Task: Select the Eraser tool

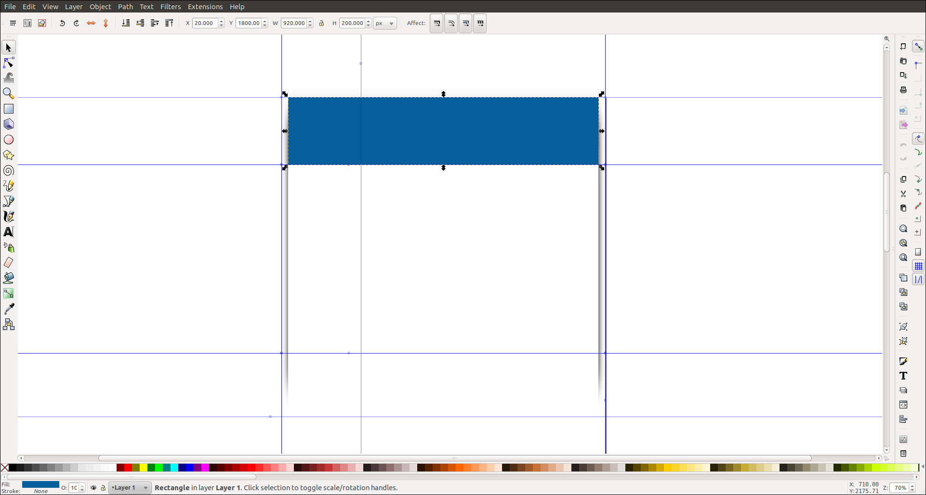Action: point(9,263)
